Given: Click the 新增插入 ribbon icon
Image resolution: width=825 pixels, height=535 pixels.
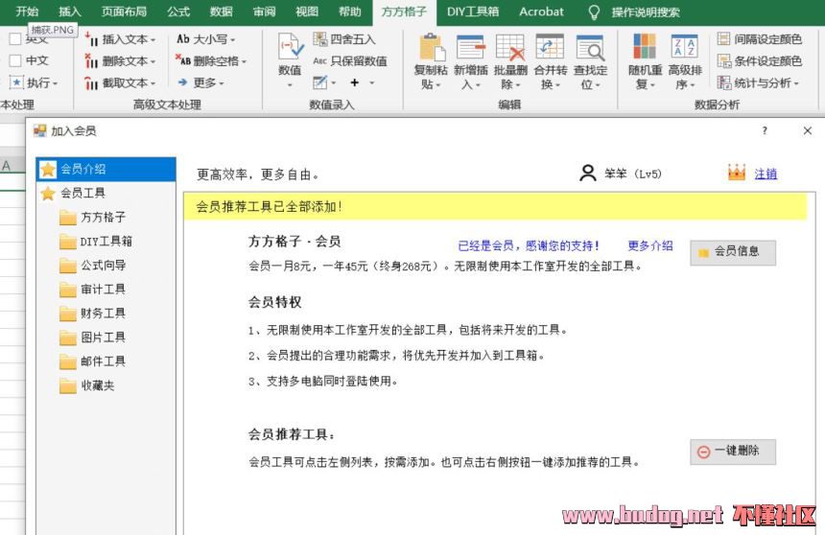Looking at the screenshot, I should 470,48.
